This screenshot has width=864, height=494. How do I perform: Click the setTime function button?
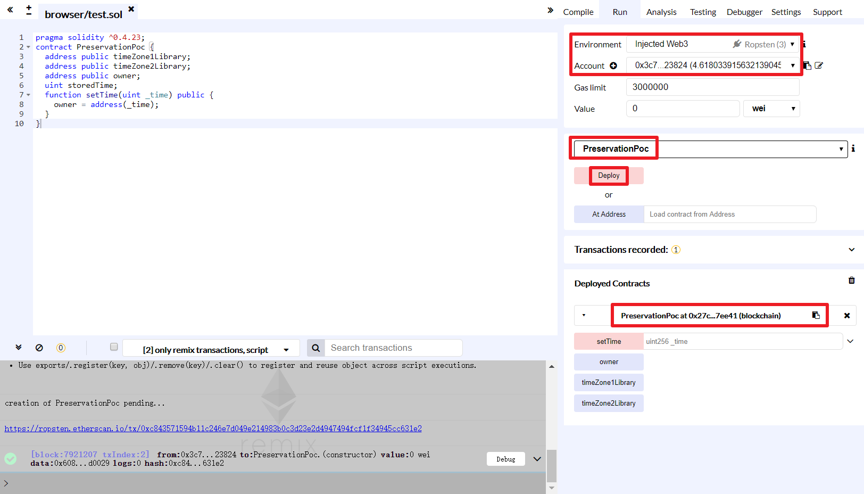pos(609,341)
